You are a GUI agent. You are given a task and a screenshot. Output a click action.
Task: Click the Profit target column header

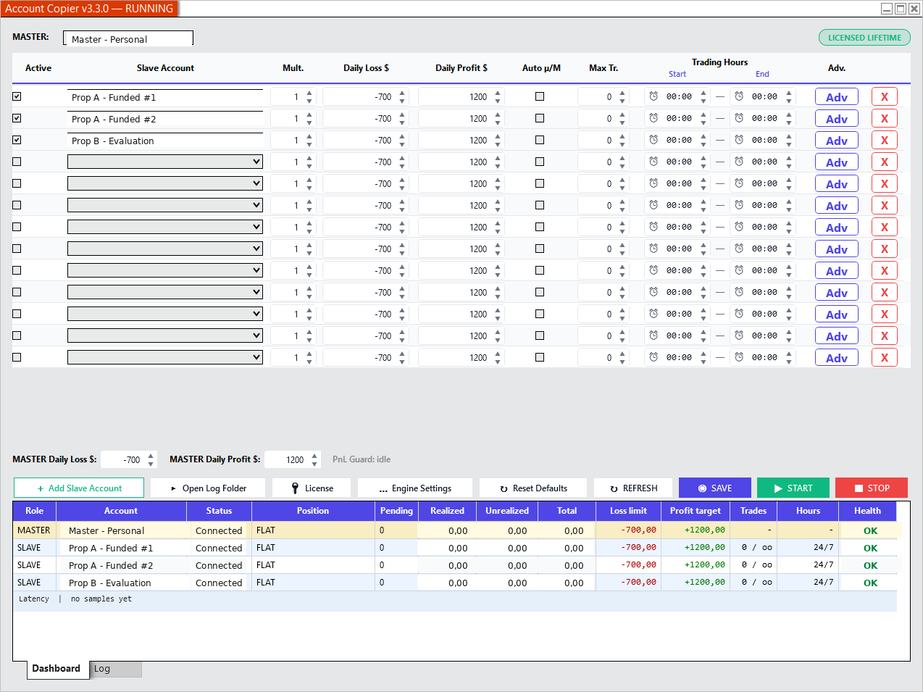click(696, 511)
